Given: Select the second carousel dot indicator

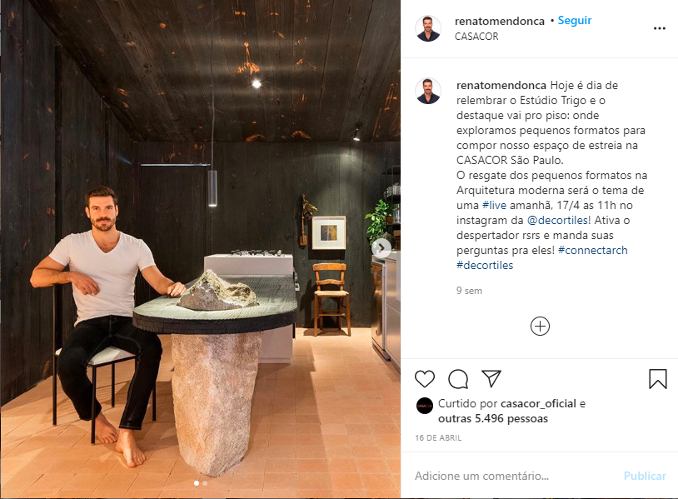Looking at the screenshot, I should (205, 483).
